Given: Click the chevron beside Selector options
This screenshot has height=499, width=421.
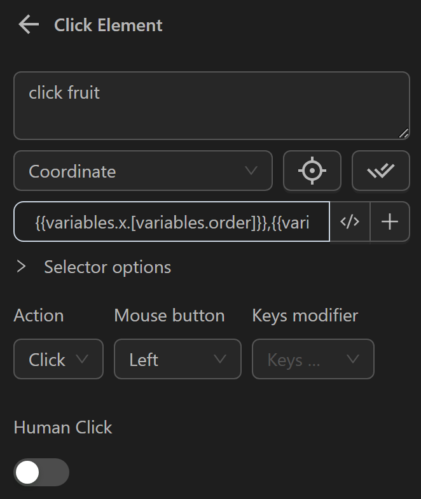Looking at the screenshot, I should click(x=22, y=267).
